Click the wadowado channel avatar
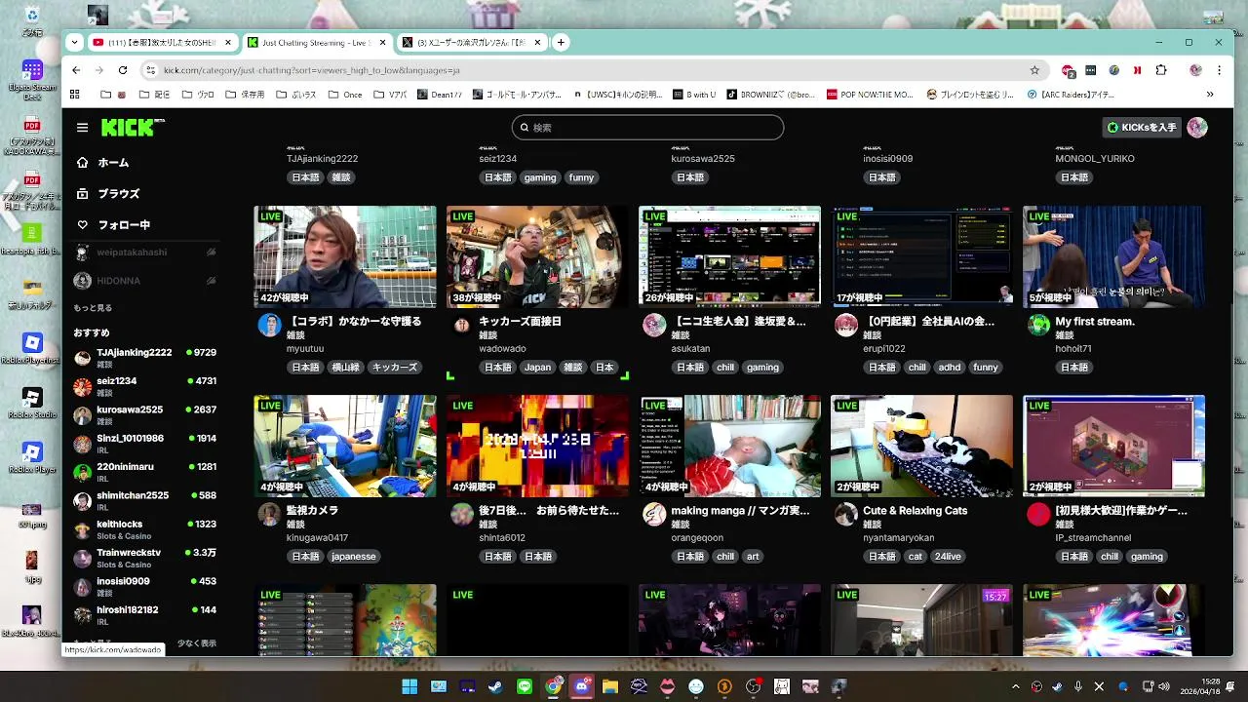Screen dimensions: 1248x702 click(462, 326)
